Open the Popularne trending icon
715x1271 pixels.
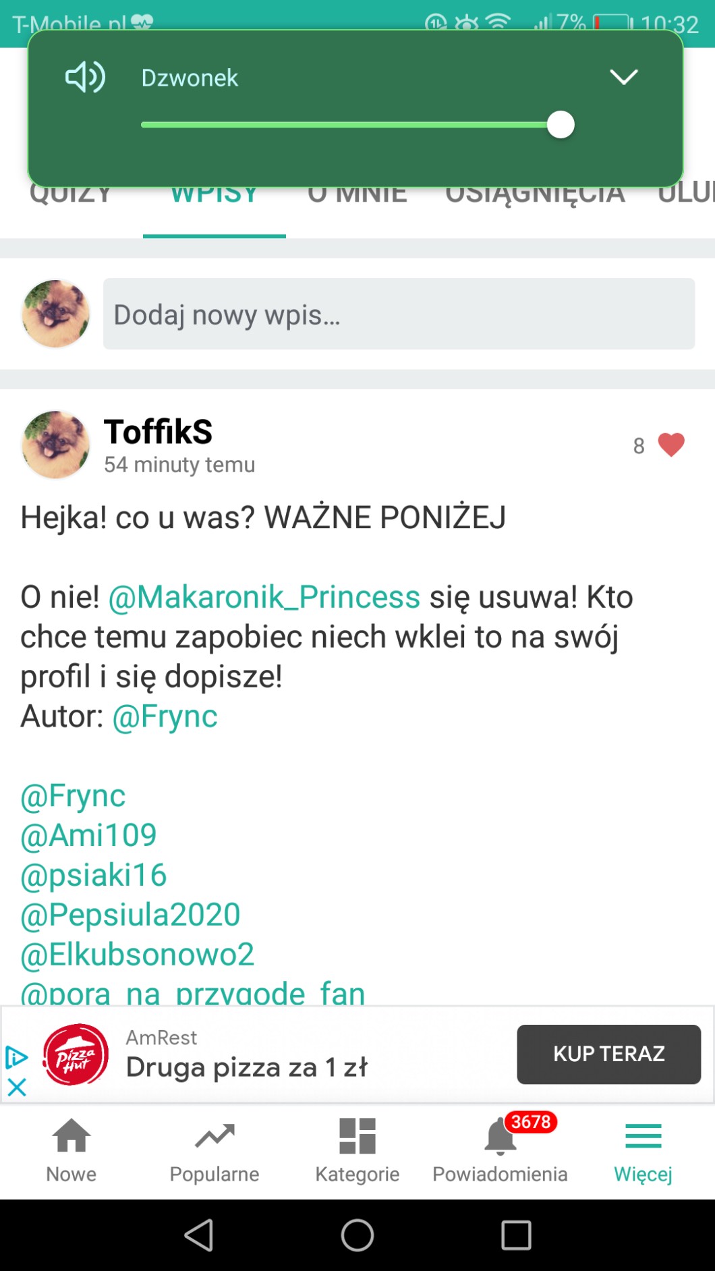(214, 1137)
